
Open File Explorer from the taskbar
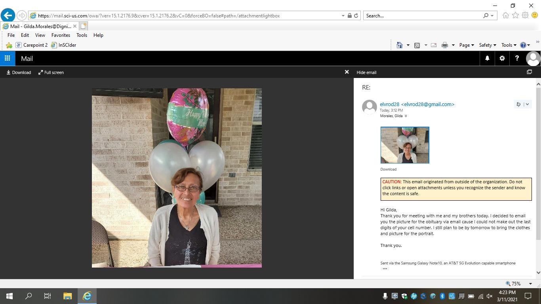coord(67,296)
